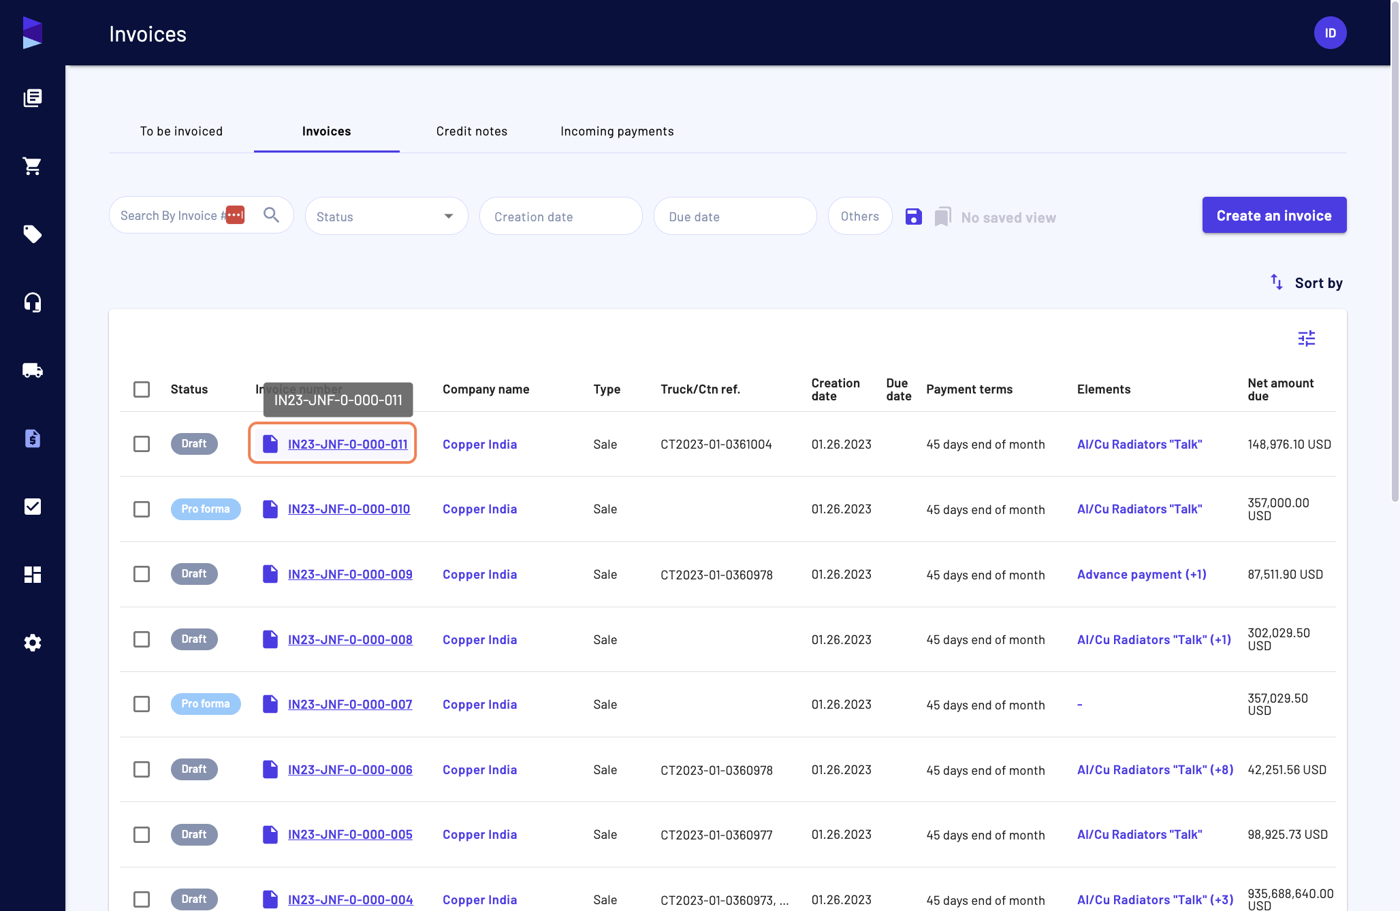Check the row for IN23-JNF-0-000-010

click(x=142, y=509)
